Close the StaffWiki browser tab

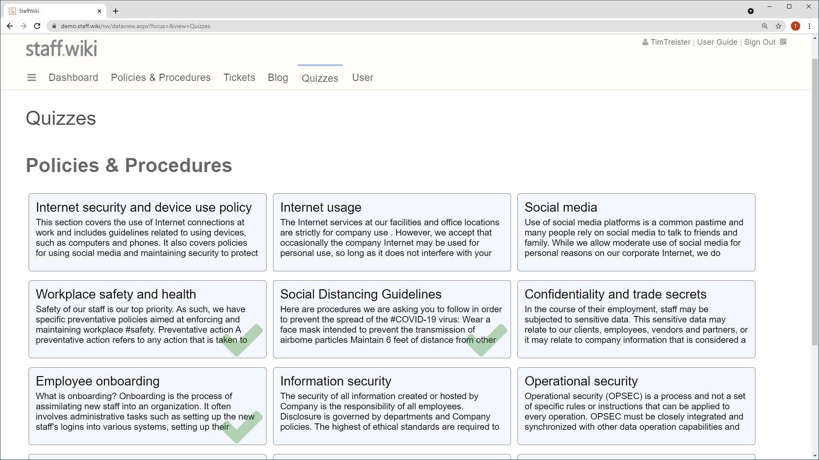[x=99, y=11]
